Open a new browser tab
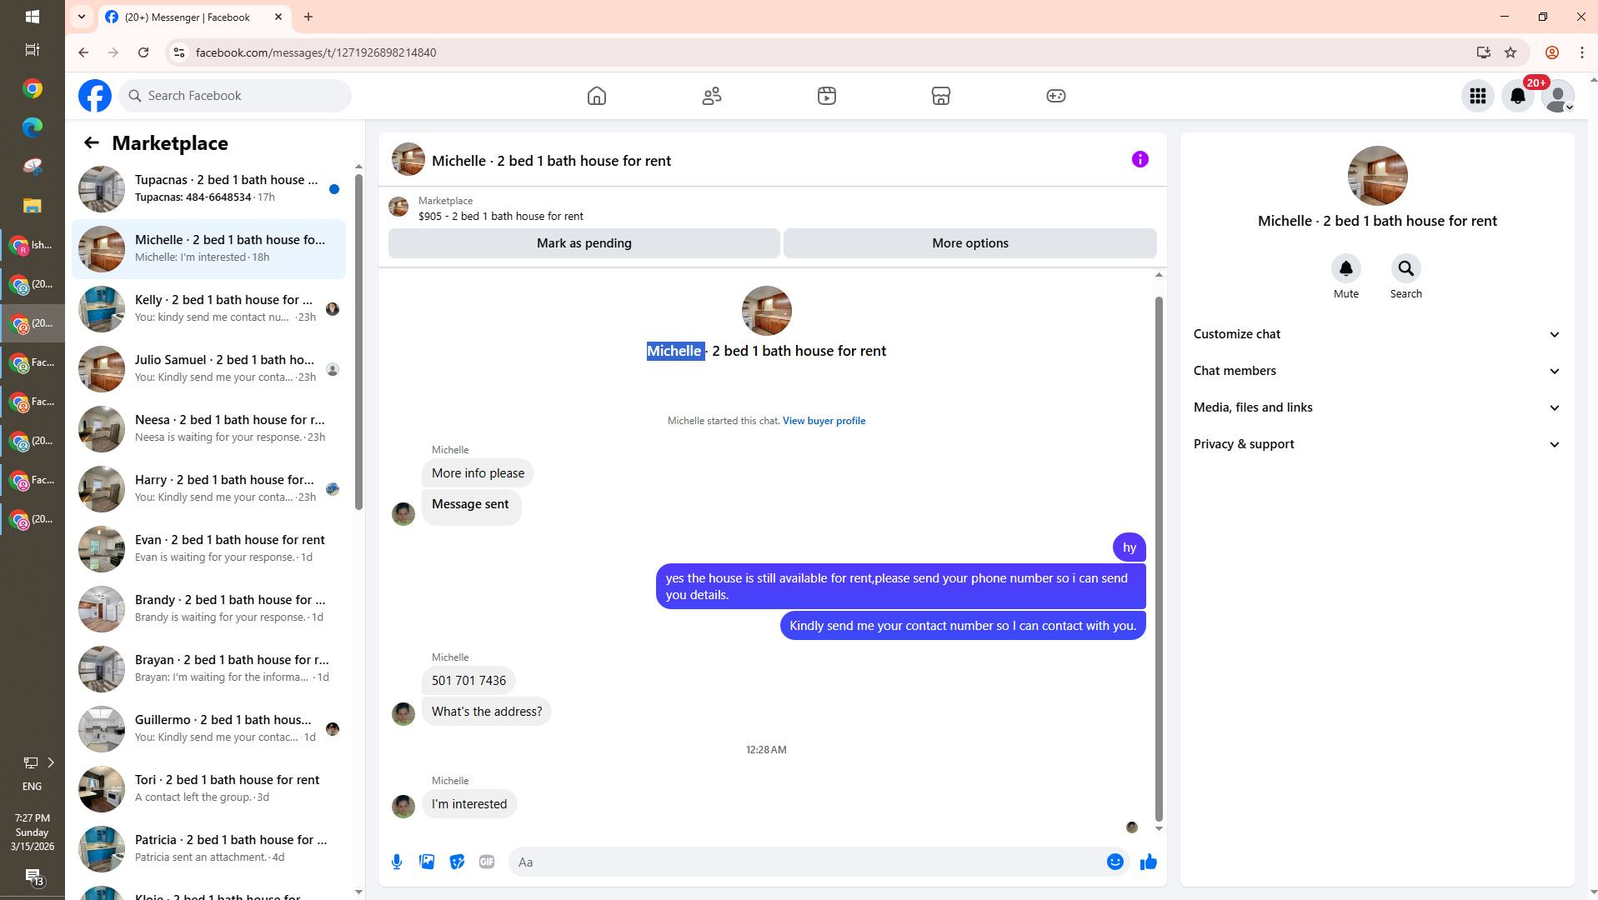The image size is (1598, 900). tap(308, 17)
